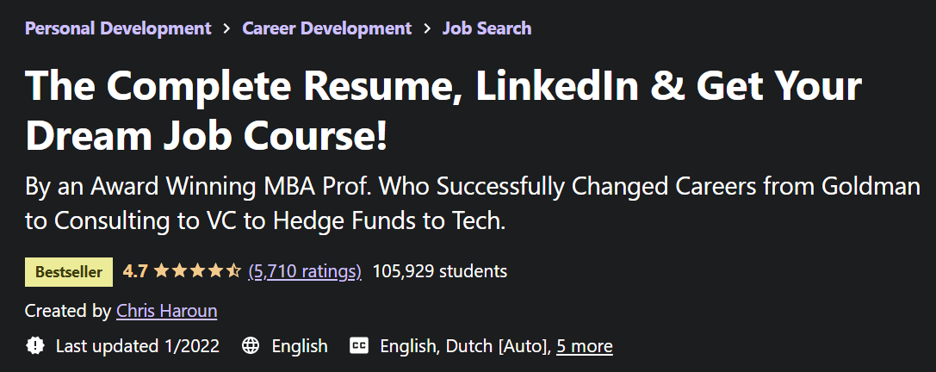This screenshot has width=936, height=372.
Task: Click the Personal Development breadcrumb
Action: pos(118,28)
